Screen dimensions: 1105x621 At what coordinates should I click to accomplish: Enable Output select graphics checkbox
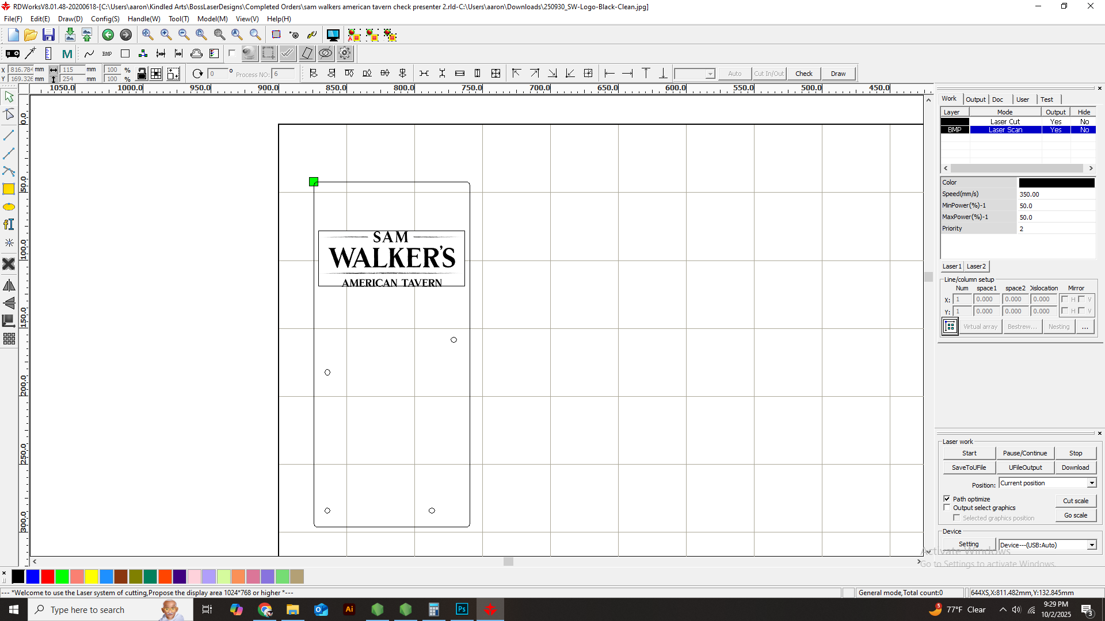click(947, 508)
